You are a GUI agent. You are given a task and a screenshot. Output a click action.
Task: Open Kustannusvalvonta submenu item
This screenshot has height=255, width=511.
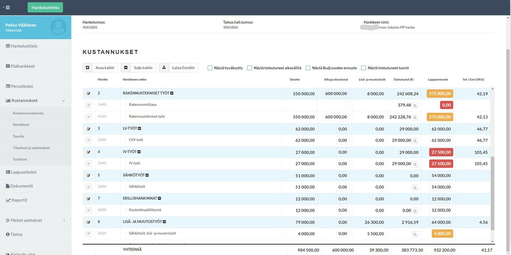pyautogui.click(x=28, y=113)
